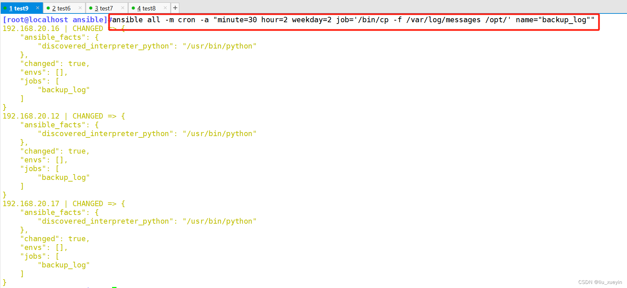Screen dimensions: 627x288
Task: Click "backup_log" under the 192.168.20.12 jobs
Action: click(x=64, y=178)
